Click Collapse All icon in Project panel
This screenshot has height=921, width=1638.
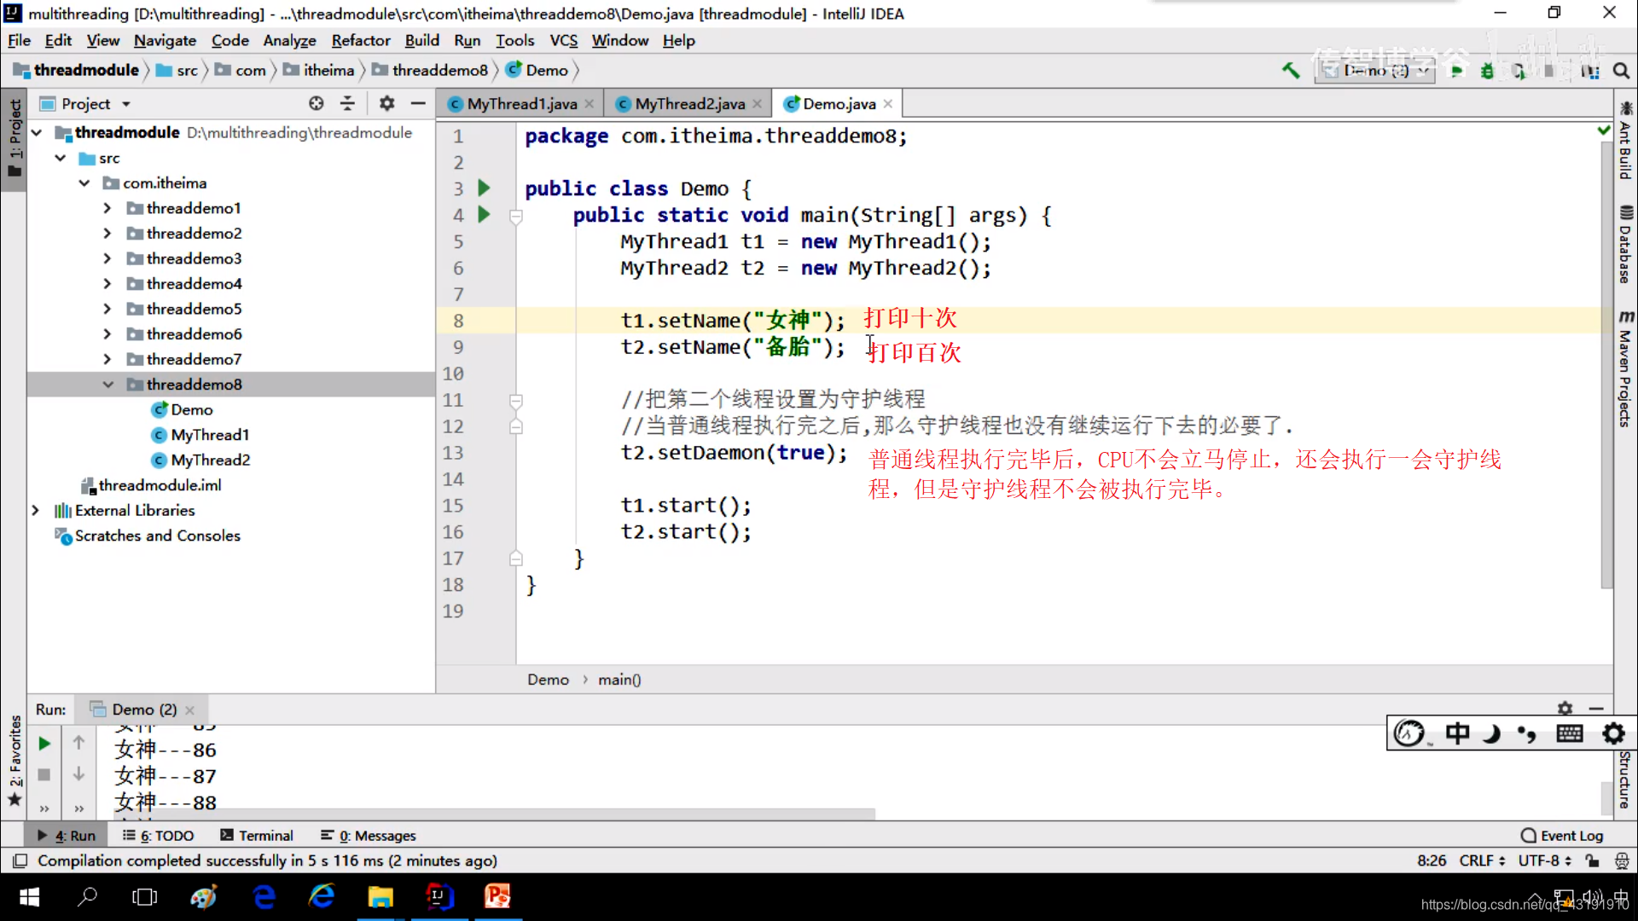click(x=347, y=103)
